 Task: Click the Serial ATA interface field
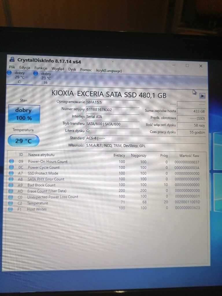[112, 117]
